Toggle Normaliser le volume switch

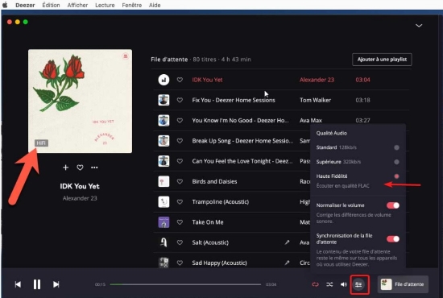click(x=393, y=205)
